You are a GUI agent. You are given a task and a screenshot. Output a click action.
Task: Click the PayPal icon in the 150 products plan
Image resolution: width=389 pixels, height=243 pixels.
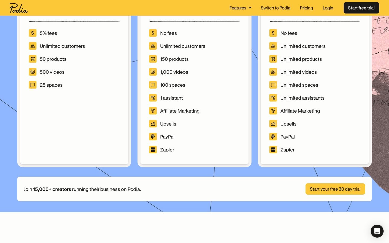(x=153, y=137)
